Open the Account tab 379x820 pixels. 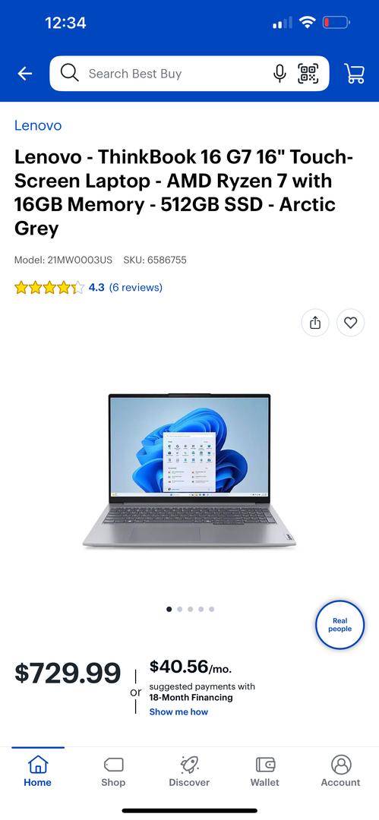(341, 772)
